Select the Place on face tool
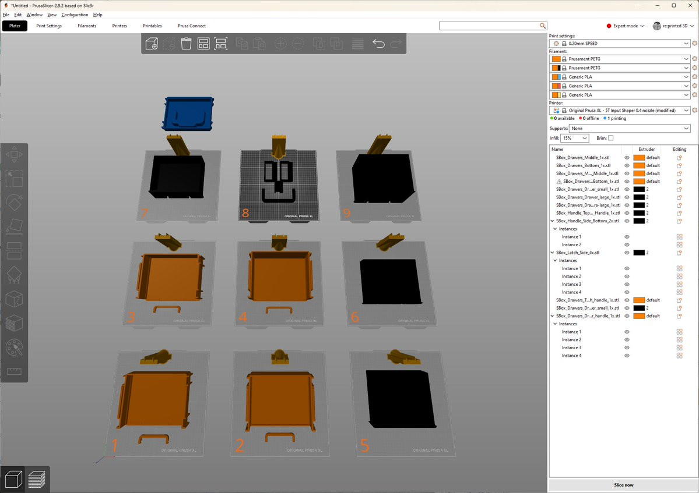The height and width of the screenshot is (493, 699). tap(14, 227)
